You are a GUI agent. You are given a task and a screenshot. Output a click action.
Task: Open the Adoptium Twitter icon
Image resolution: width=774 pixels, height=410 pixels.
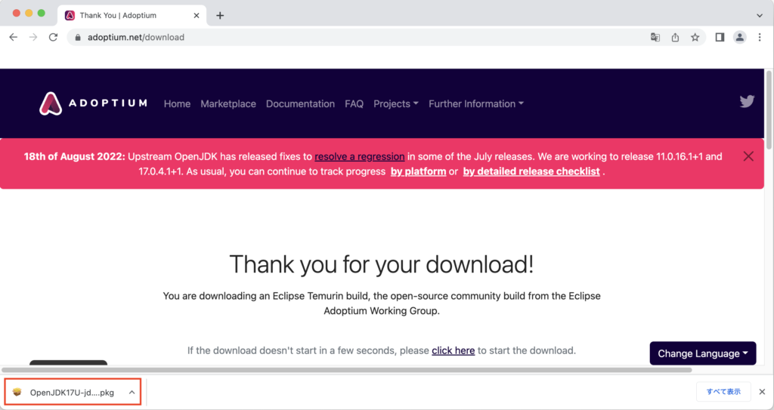(x=747, y=101)
